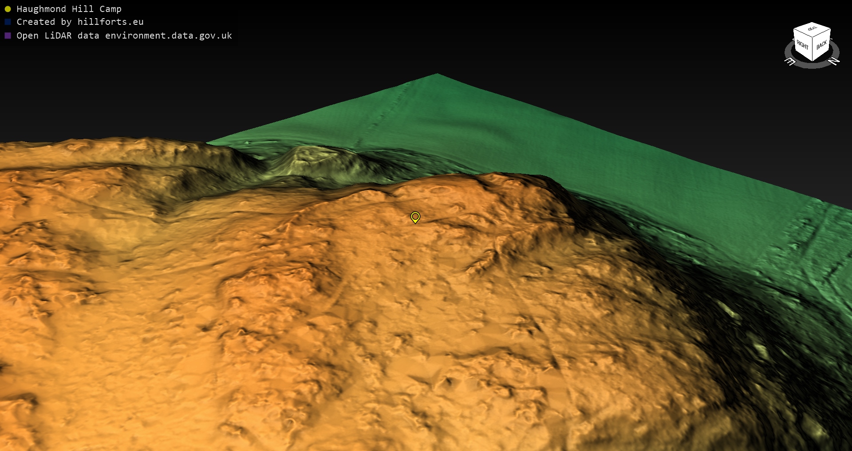Click the RIGHT face of the navigation cube
Viewport: 852px width, 451px height.
[x=802, y=45]
